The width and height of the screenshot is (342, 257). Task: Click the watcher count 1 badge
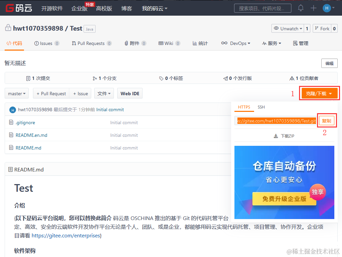coord(307,29)
